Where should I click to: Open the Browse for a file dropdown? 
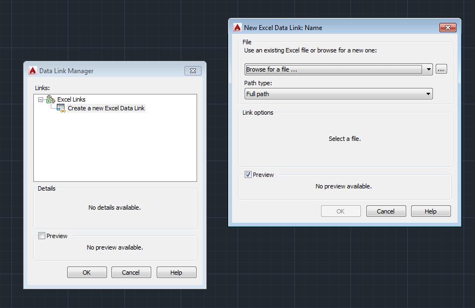339,69
